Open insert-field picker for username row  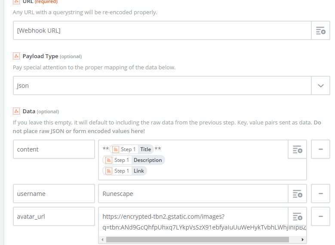297,194
